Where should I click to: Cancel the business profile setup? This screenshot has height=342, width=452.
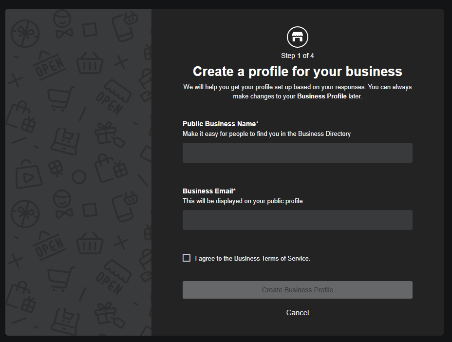tap(298, 312)
